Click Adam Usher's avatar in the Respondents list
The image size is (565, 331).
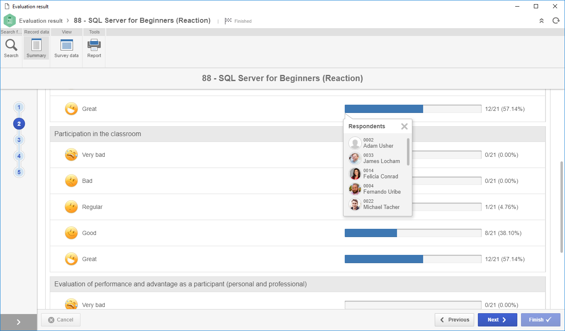(x=355, y=143)
